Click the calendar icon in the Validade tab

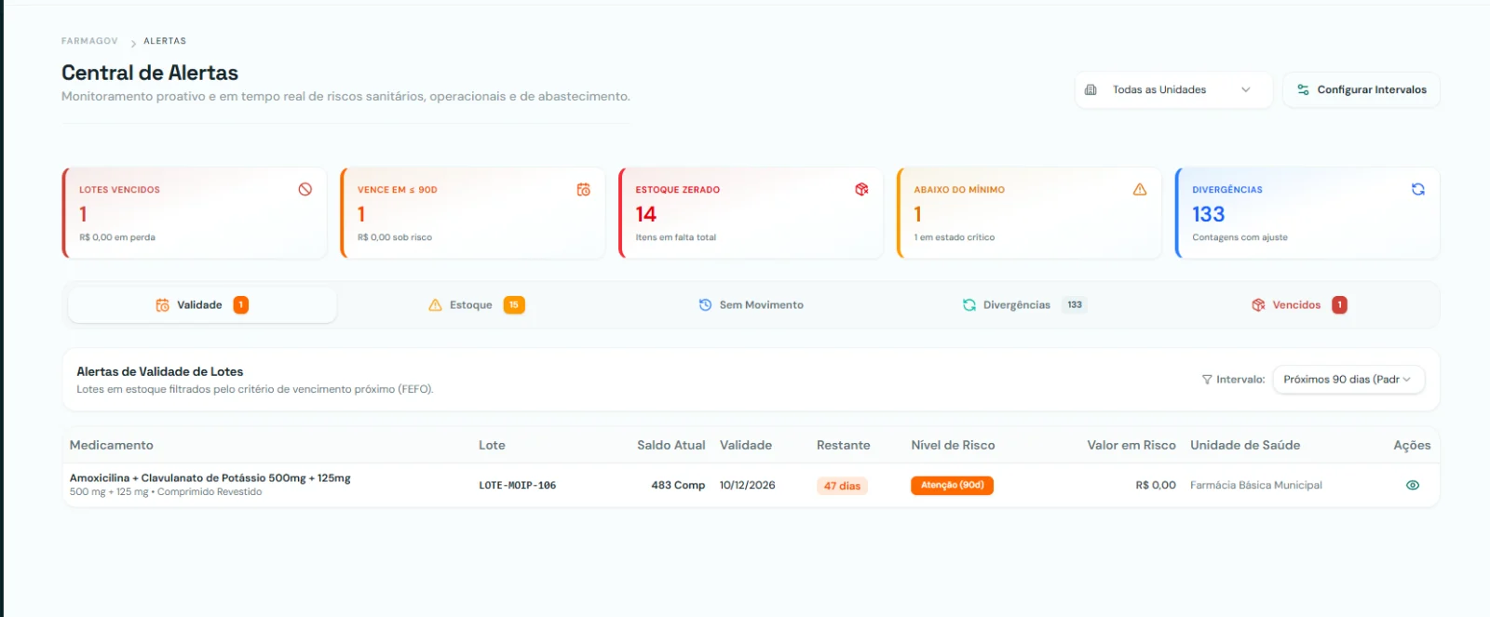click(163, 305)
